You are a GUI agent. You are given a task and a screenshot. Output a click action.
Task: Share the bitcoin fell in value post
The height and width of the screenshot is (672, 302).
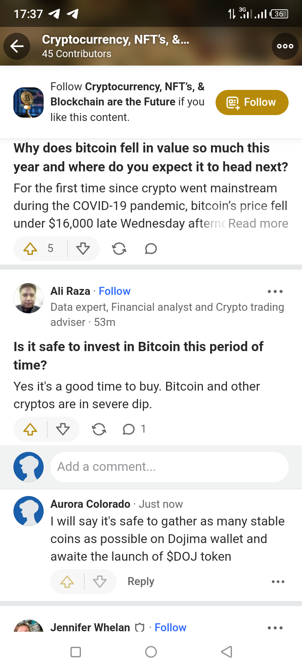tap(119, 249)
